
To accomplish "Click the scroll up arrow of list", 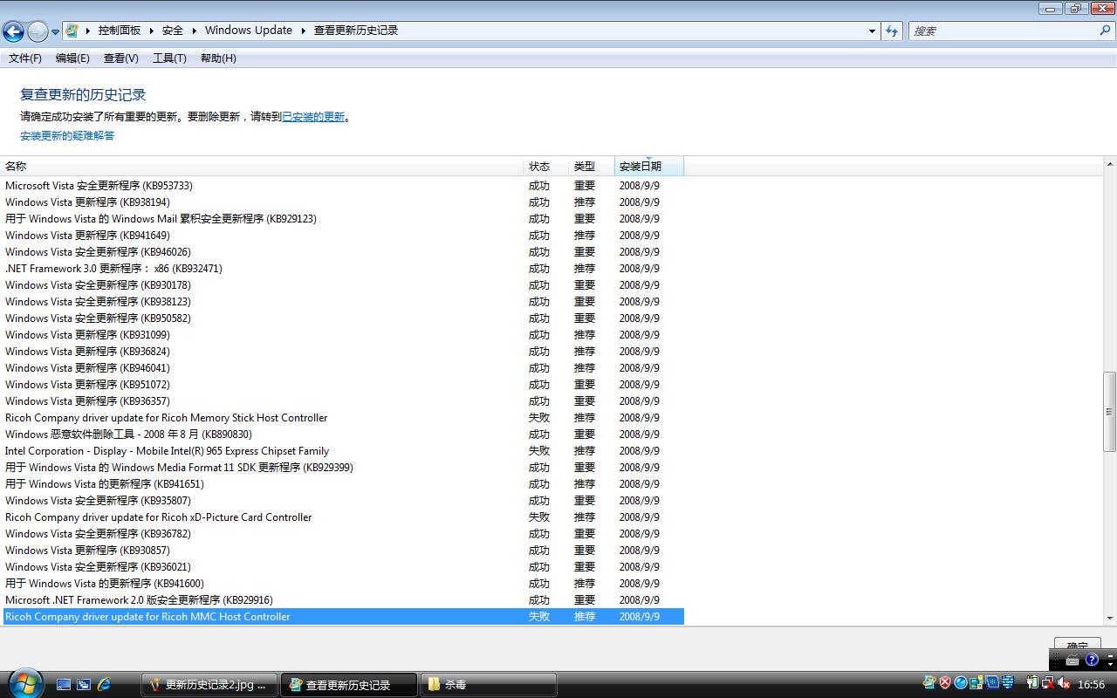I will pyautogui.click(x=1110, y=164).
